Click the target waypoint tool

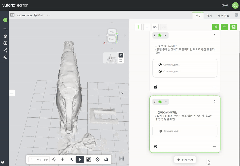point(97,159)
